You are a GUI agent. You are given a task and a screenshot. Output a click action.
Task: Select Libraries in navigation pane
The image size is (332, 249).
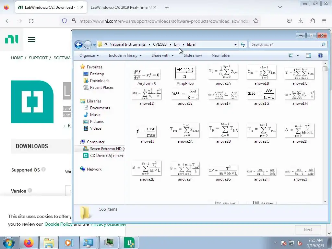(x=91, y=101)
